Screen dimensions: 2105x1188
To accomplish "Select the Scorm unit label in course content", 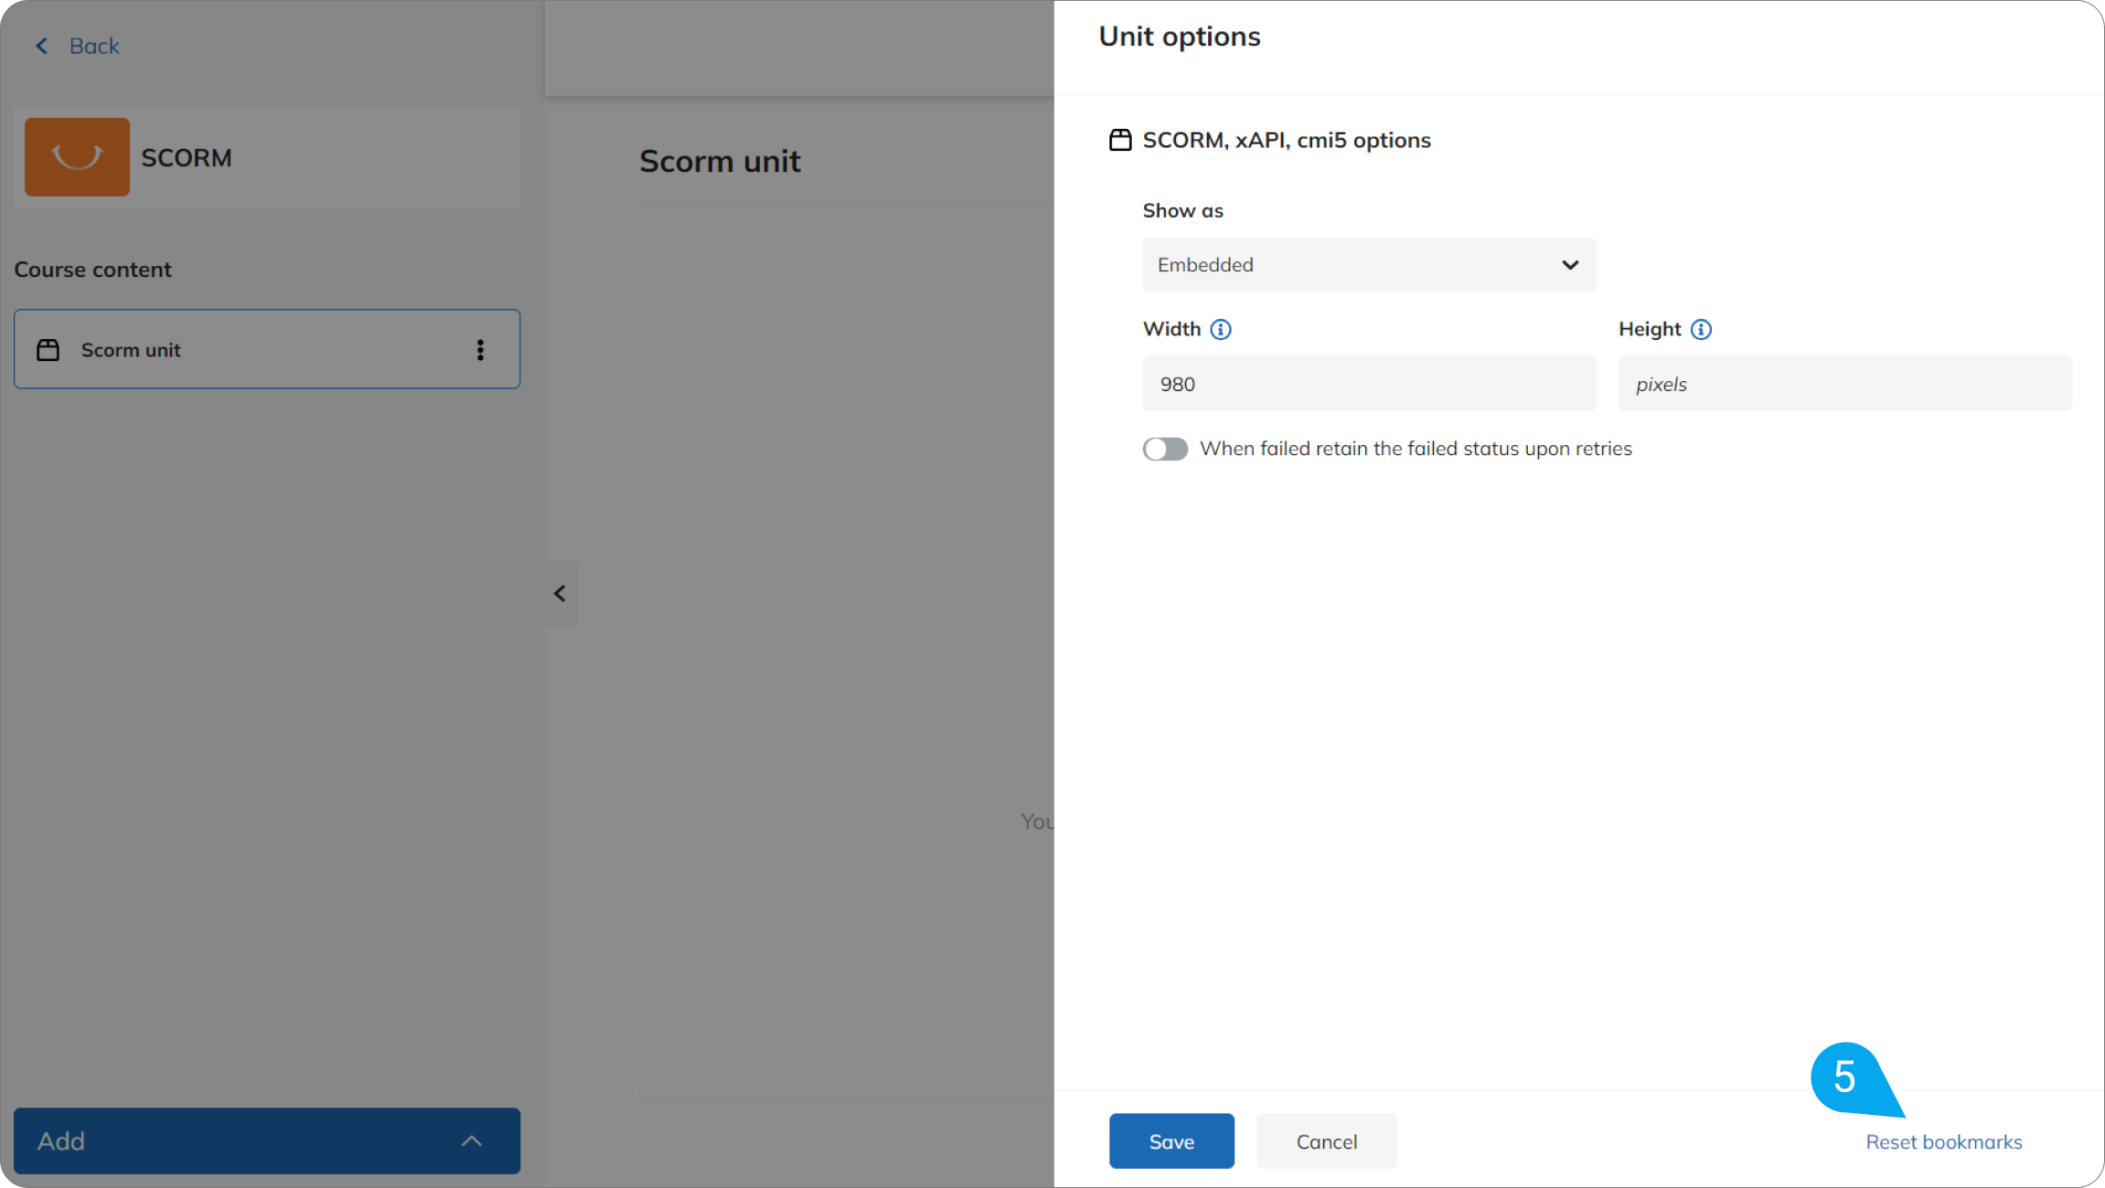I will tap(131, 350).
